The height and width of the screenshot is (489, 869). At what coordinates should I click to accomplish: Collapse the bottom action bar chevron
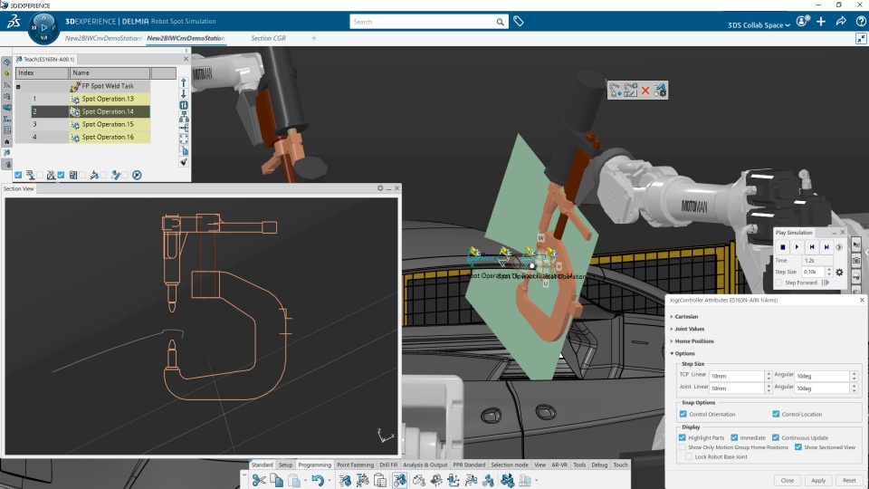coord(244,475)
